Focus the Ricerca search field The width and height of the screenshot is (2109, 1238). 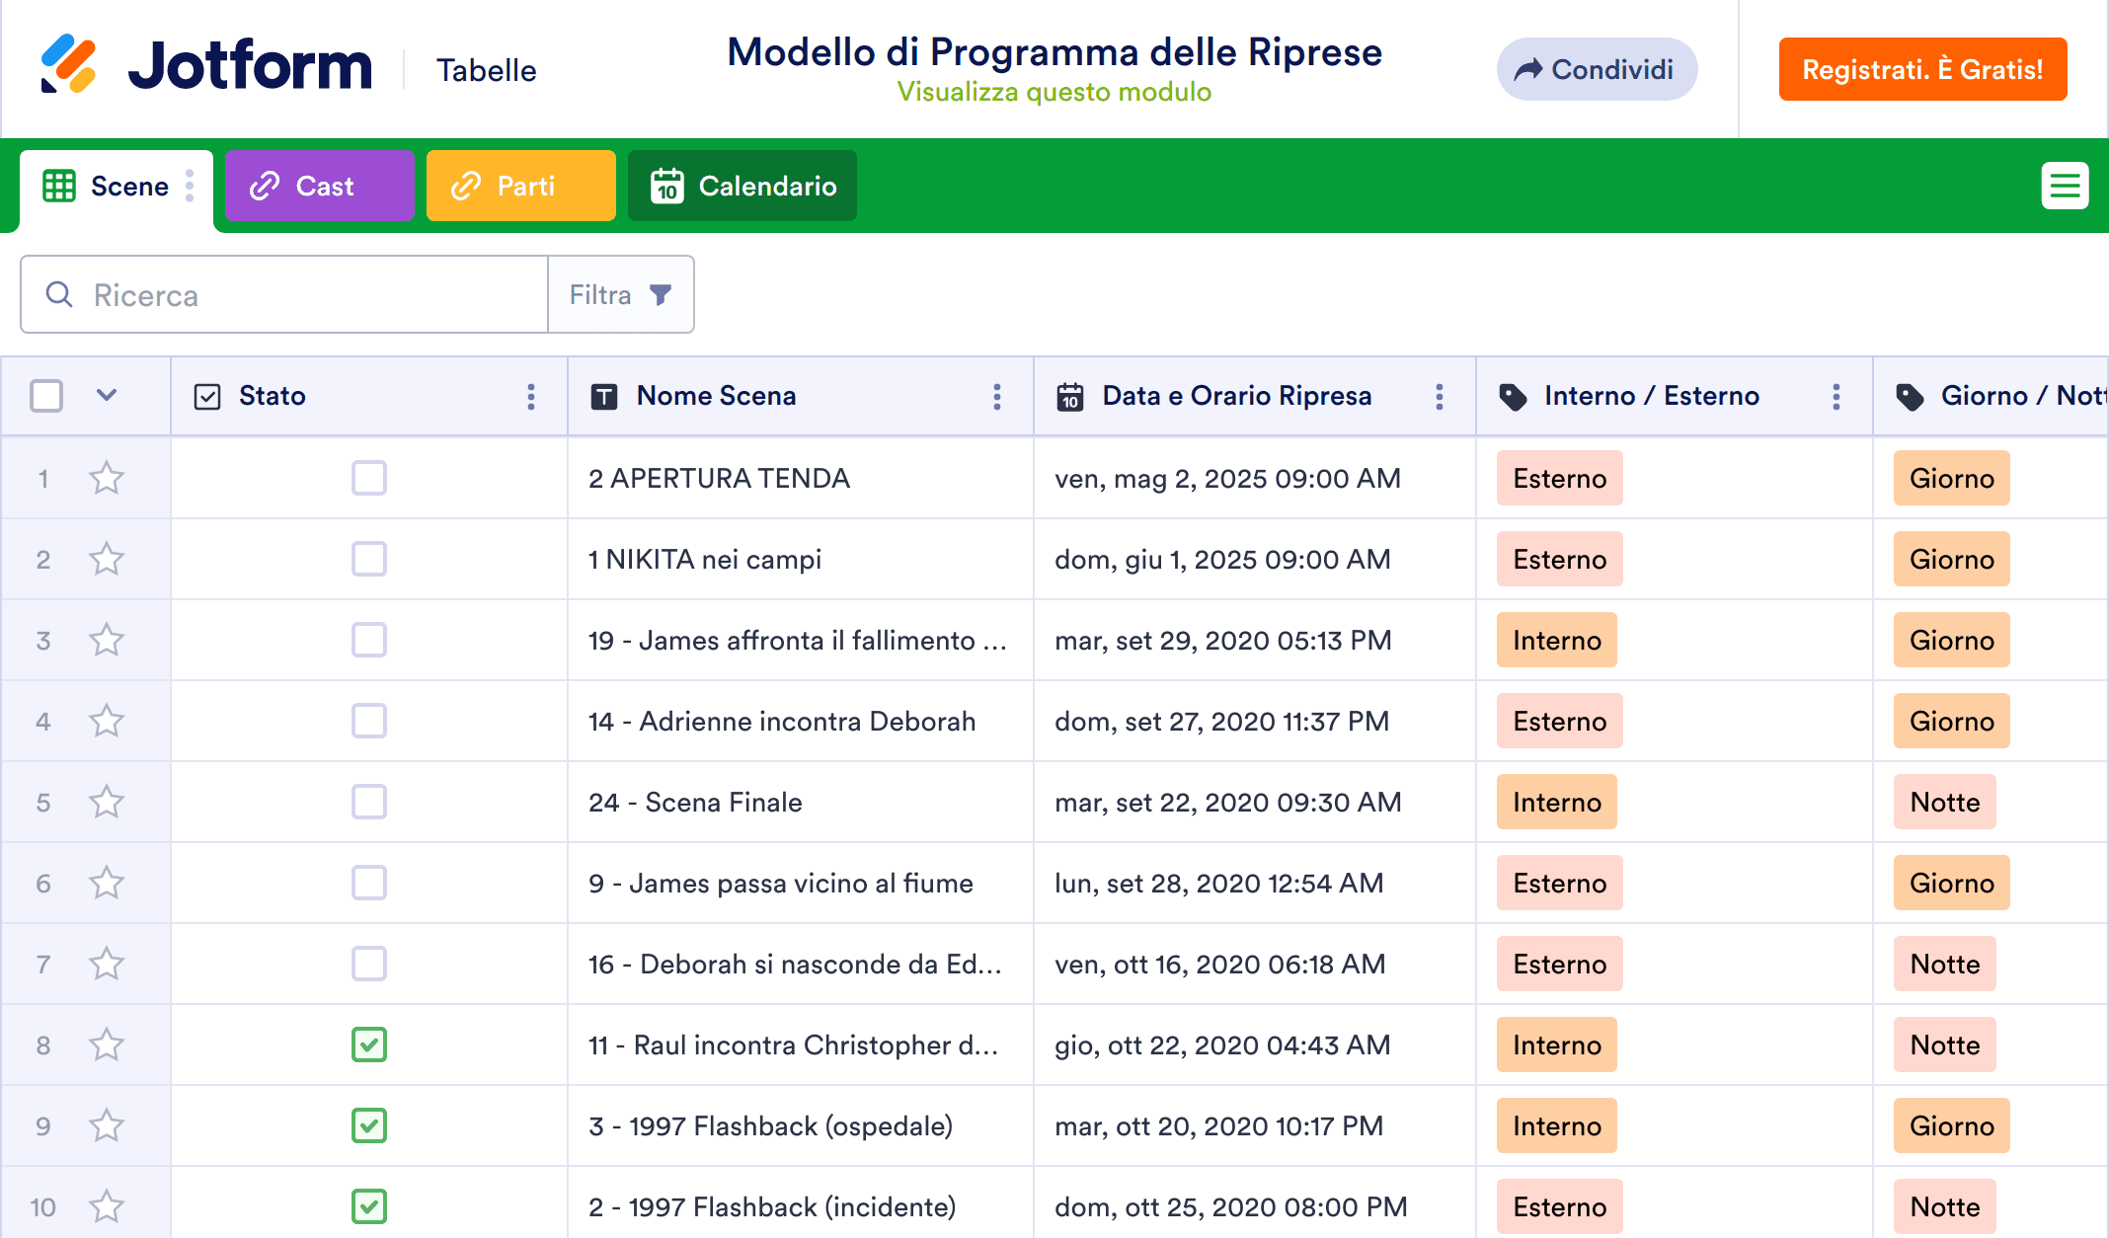coord(296,295)
